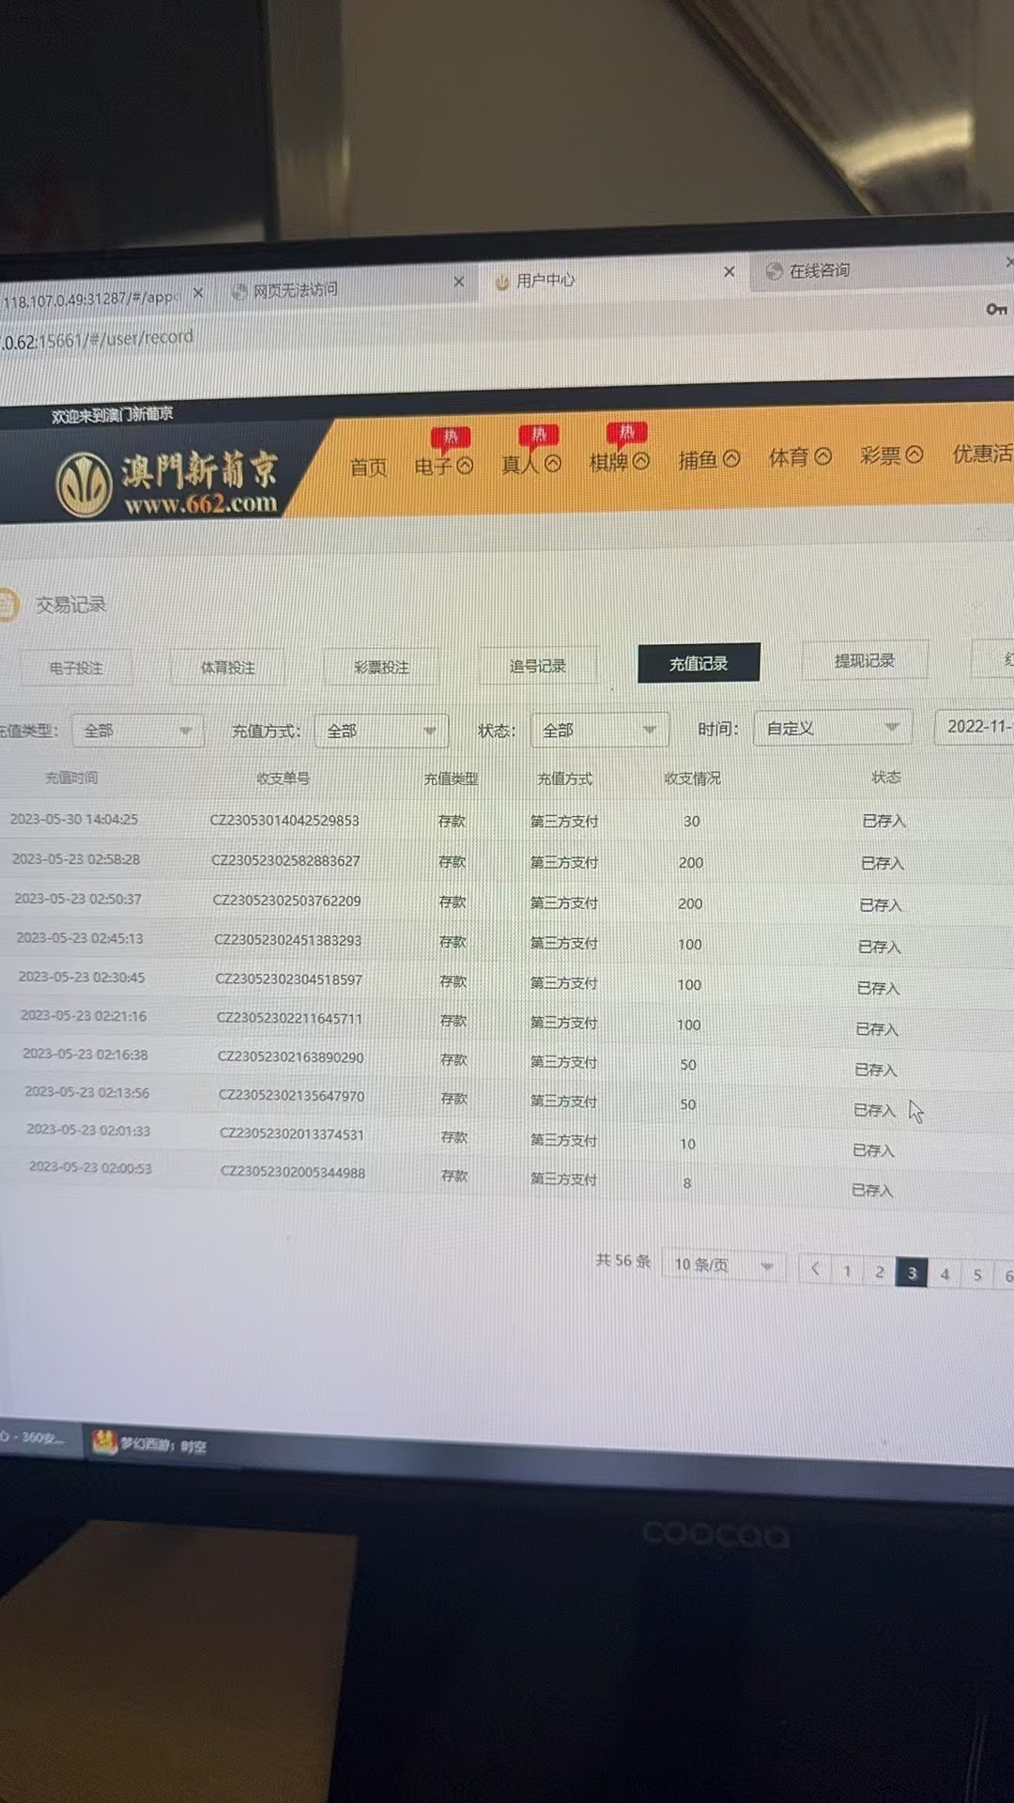Image resolution: width=1014 pixels, height=1803 pixels.
Task: Close the 网页无法访问 browser tab
Action: [x=458, y=282]
